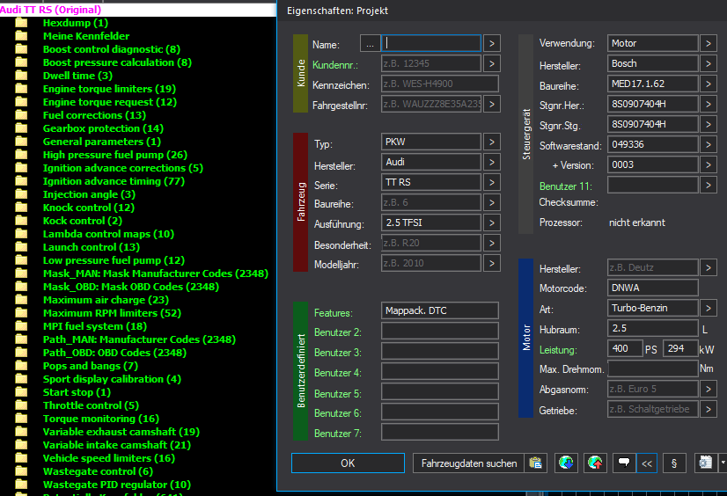This screenshot has height=496, width=727.
Task: Open Mask_OBD: Mask OBD Codes (2348)
Action: pyautogui.click(x=131, y=287)
